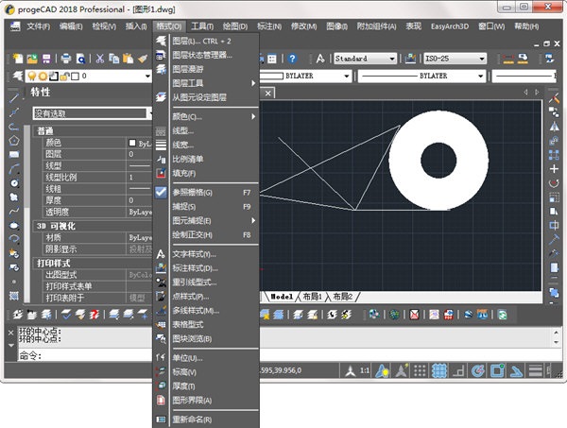Screen dimensions: 567x428
Task: Select the Polygon draw tool
Action: pyautogui.click(x=14, y=140)
